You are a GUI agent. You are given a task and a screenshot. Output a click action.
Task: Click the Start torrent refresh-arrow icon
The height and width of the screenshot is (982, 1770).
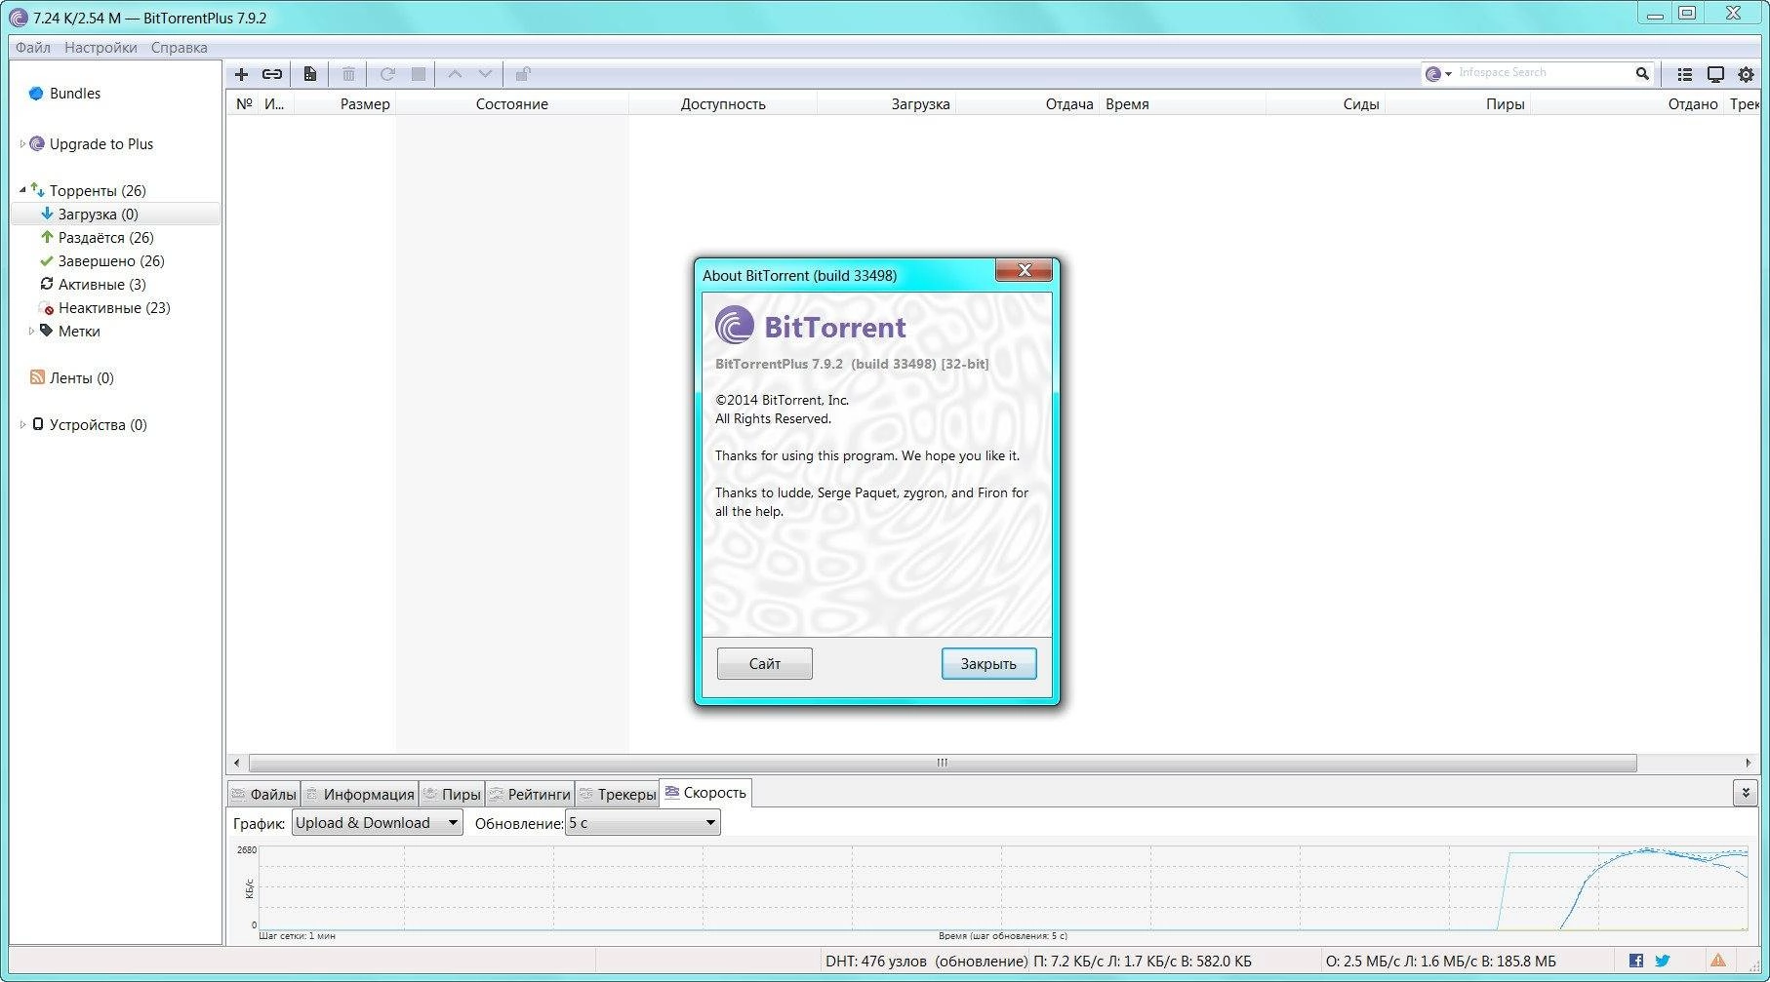[x=387, y=74]
